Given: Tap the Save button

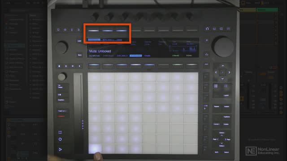Looking at the screenshot, I should coord(79,55).
